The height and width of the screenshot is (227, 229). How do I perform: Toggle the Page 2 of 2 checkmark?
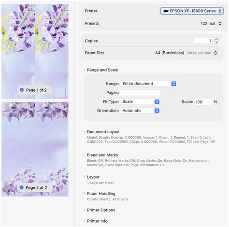(21, 187)
